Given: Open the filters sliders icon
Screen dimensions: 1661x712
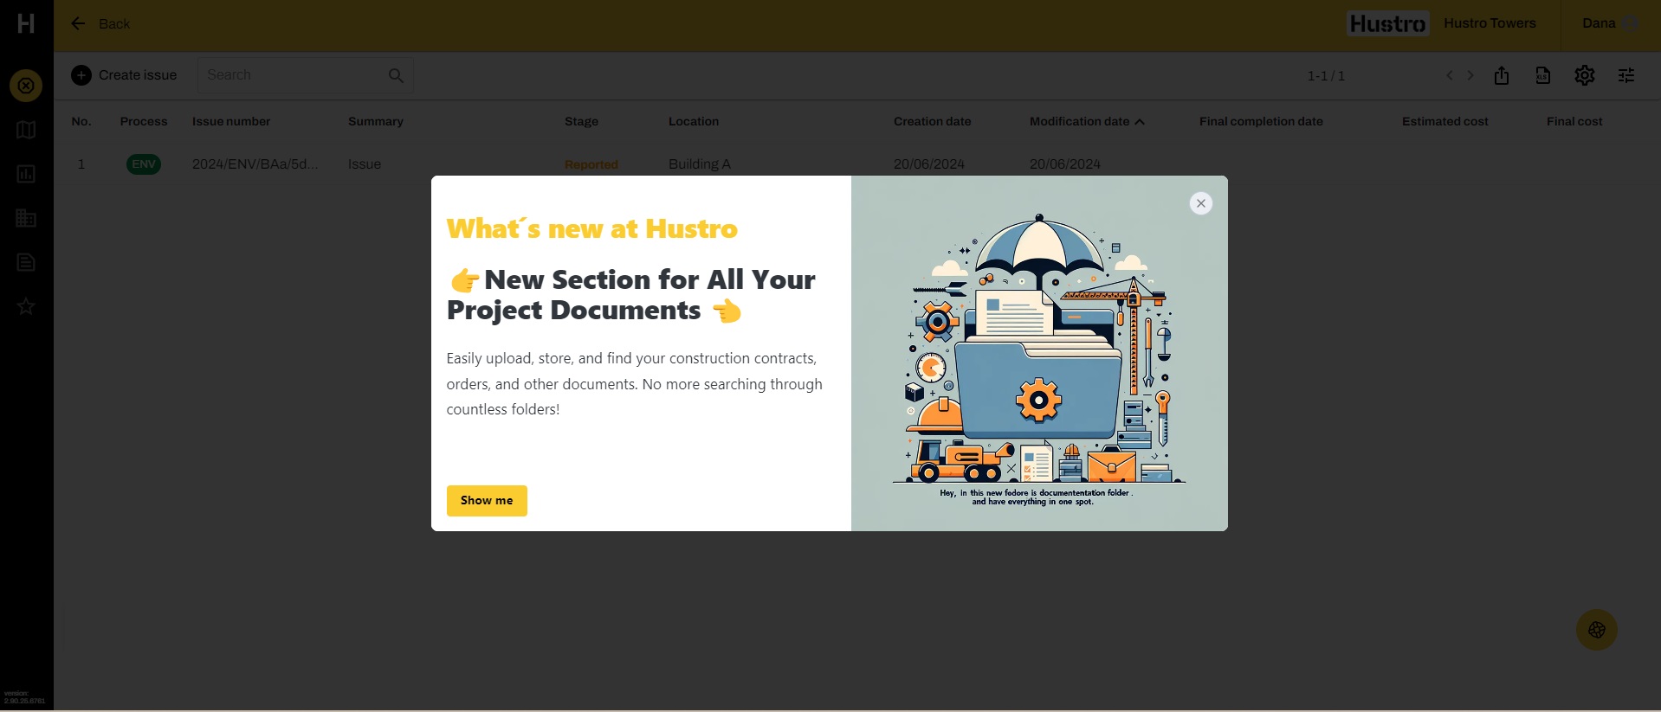Looking at the screenshot, I should (1626, 75).
